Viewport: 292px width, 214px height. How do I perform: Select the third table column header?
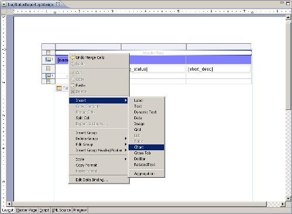[x=218, y=47]
